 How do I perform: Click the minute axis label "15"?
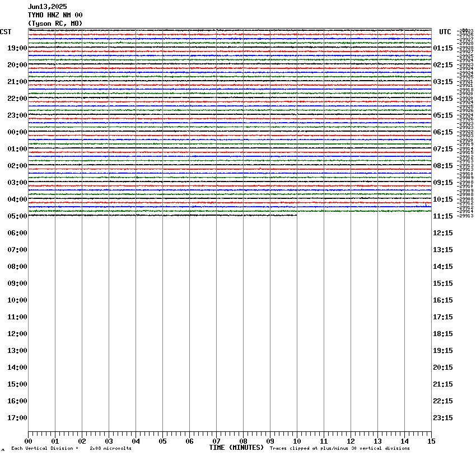pyautogui.click(x=431, y=441)
